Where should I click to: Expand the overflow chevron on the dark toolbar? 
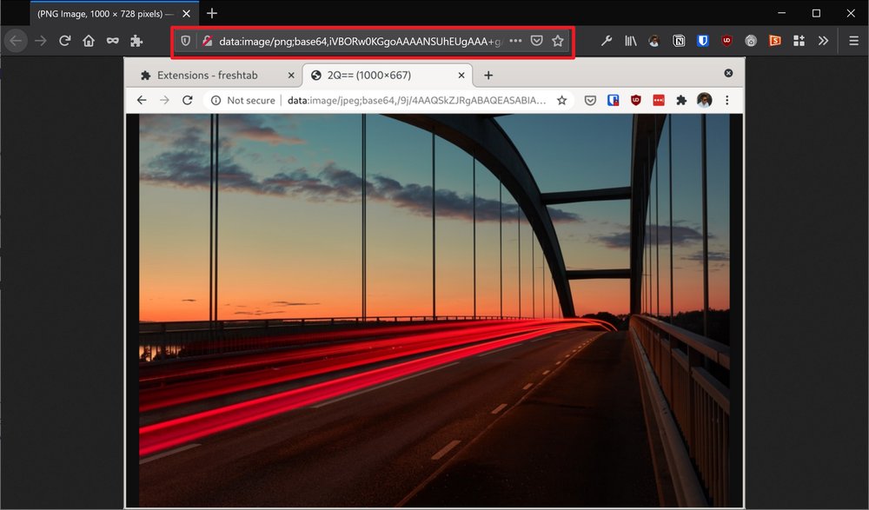823,40
